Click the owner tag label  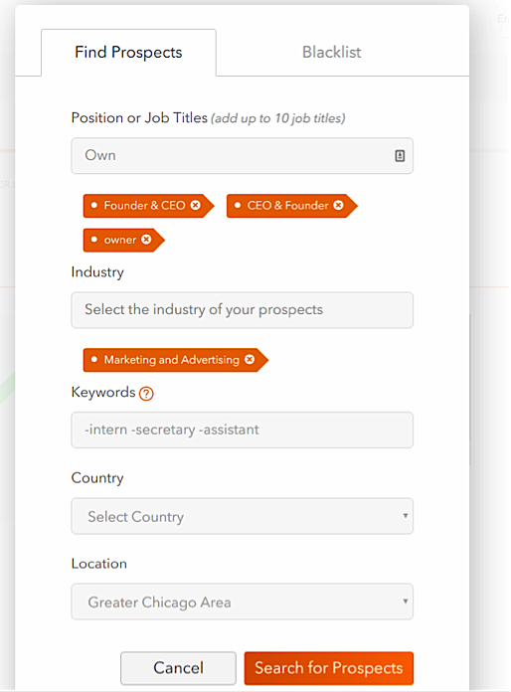point(120,240)
